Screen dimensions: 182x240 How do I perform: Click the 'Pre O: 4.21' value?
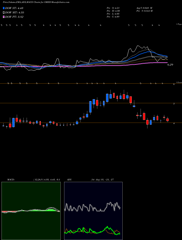click(x=113, y=8)
